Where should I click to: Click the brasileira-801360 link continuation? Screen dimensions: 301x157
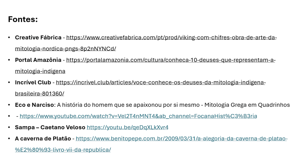pyautogui.click(x=39, y=94)
